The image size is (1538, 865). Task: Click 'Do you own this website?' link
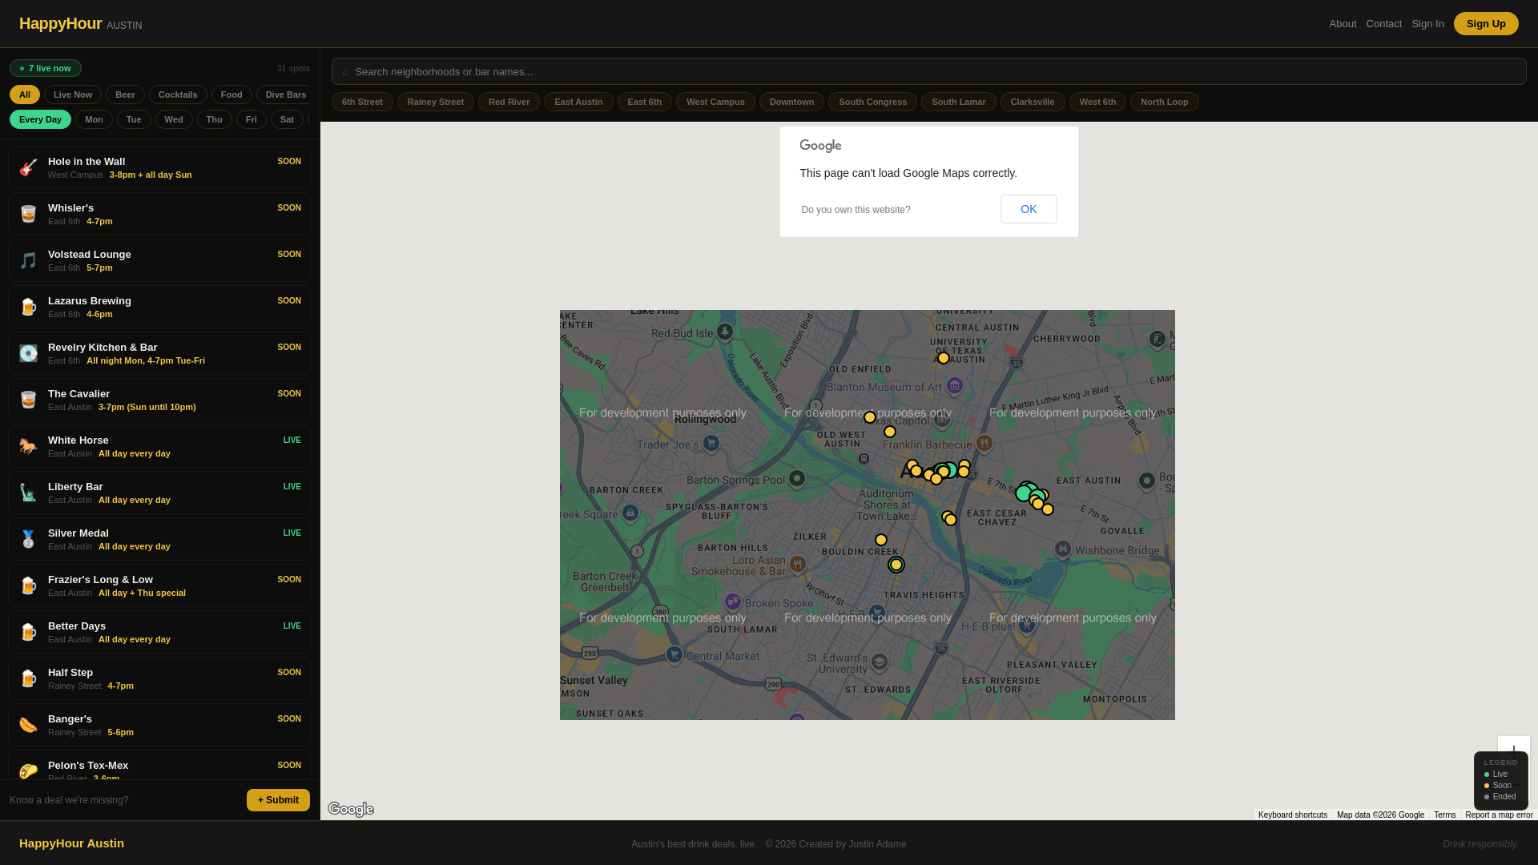click(856, 210)
